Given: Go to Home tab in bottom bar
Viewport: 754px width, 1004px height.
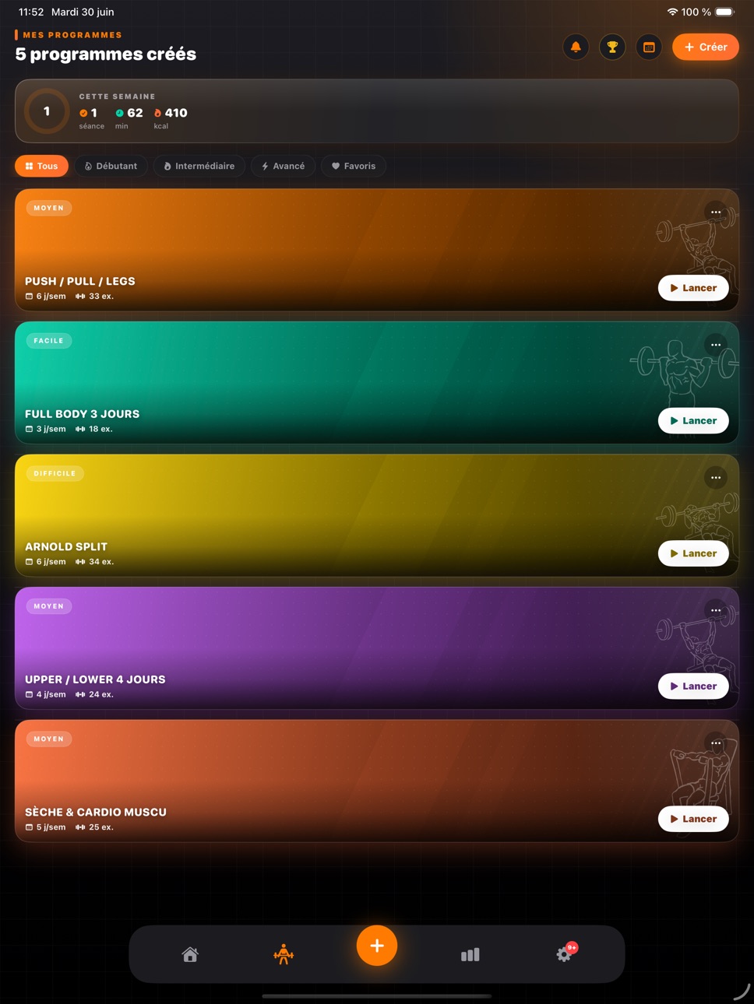Looking at the screenshot, I should pyautogui.click(x=190, y=954).
